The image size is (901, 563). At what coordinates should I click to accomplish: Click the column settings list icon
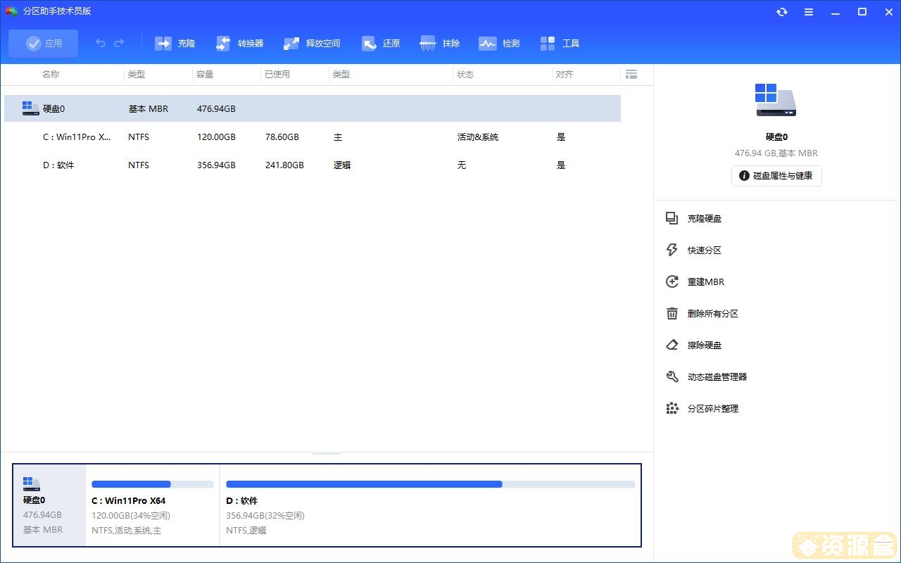pyautogui.click(x=631, y=74)
